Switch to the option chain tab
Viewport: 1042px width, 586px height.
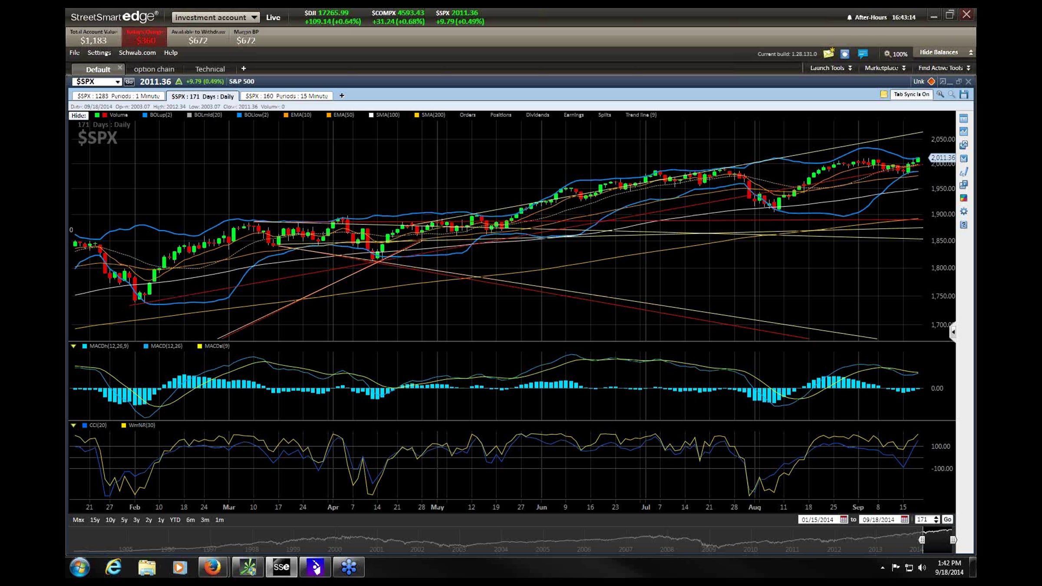154,69
